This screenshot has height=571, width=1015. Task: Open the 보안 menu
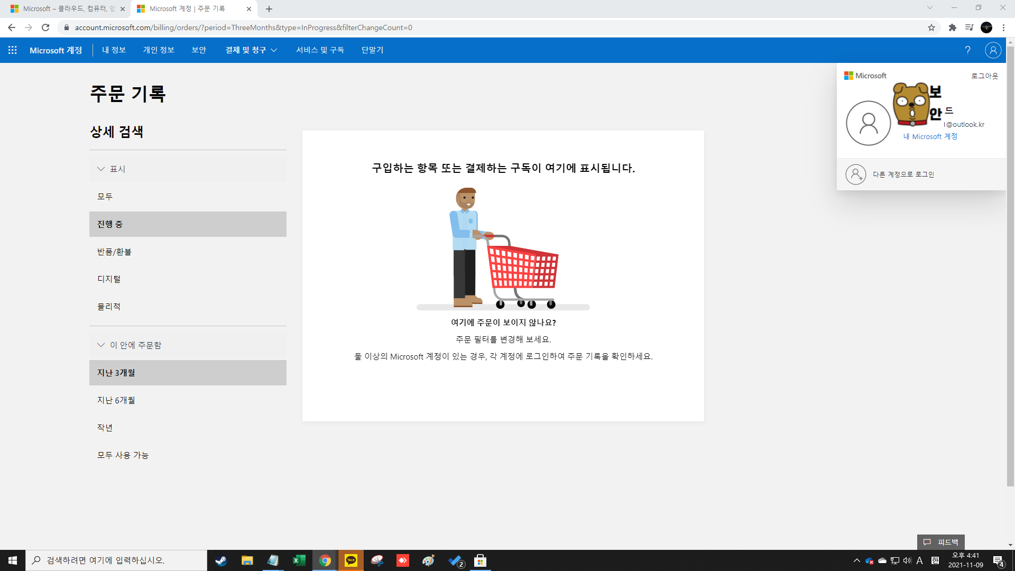(x=199, y=50)
